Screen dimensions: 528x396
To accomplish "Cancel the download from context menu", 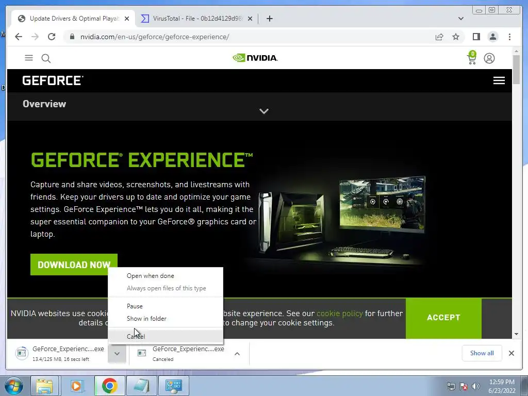I will 166,336.
